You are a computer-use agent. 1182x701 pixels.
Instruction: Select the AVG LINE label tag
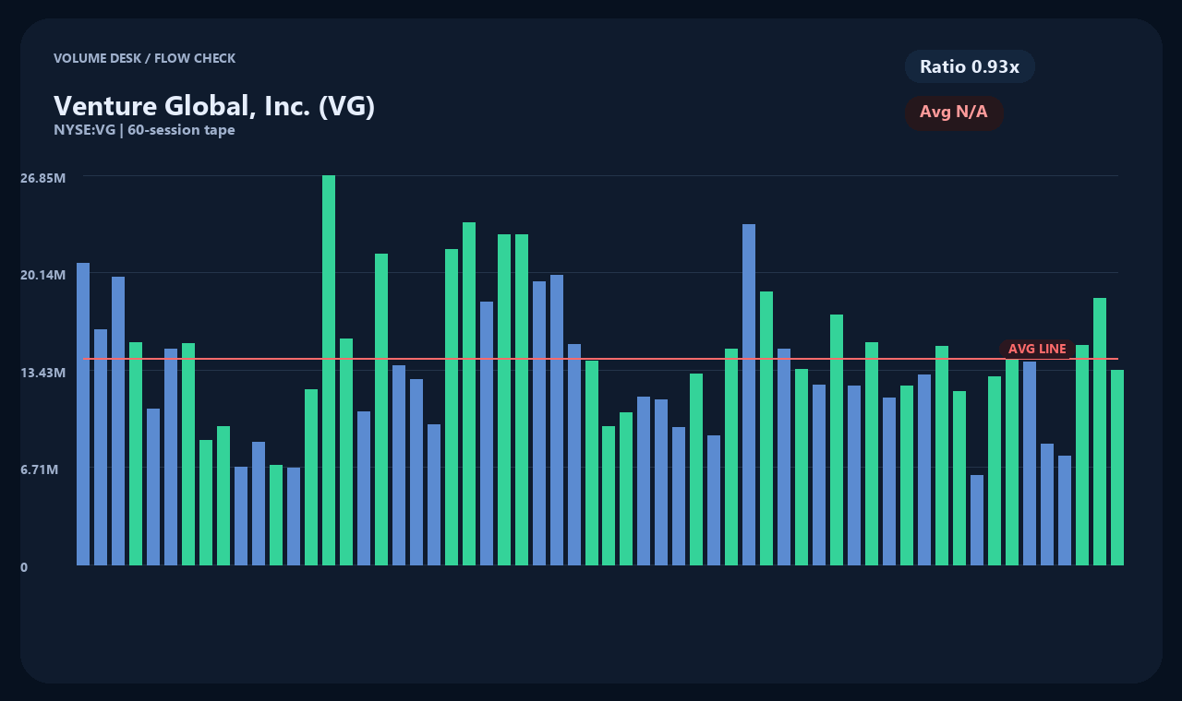pyautogui.click(x=1037, y=349)
